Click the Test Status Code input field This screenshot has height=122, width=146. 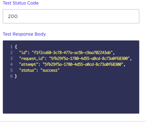point(71,16)
